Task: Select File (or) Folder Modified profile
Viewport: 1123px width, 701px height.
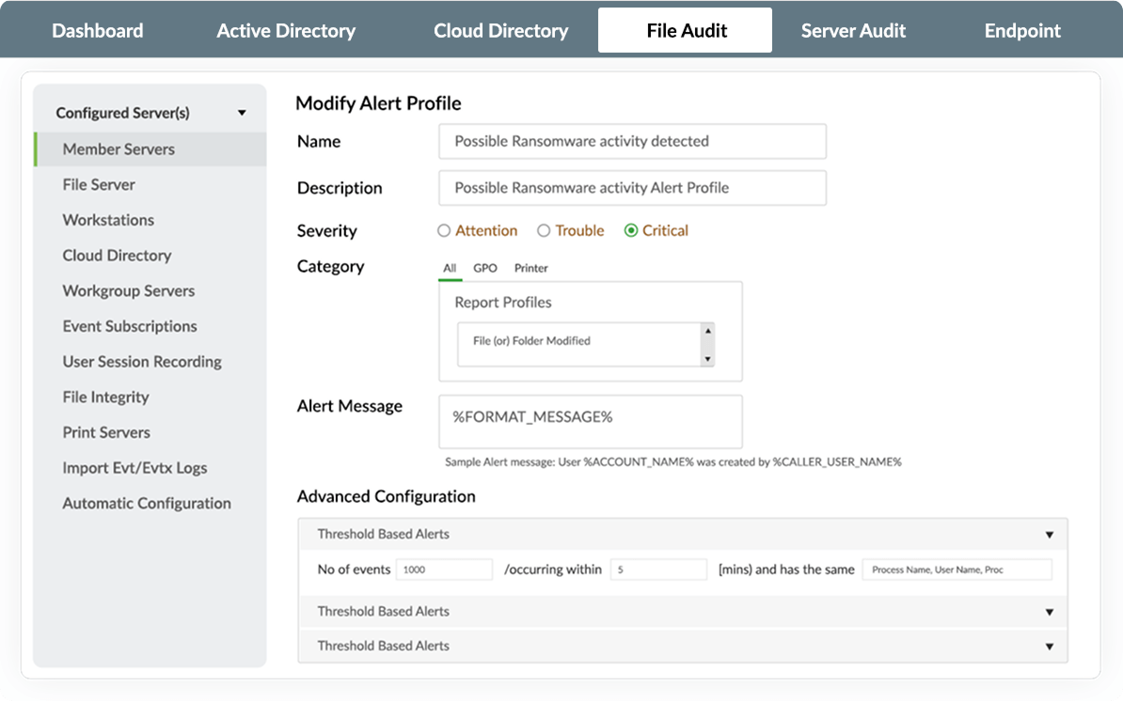Action: (x=531, y=341)
